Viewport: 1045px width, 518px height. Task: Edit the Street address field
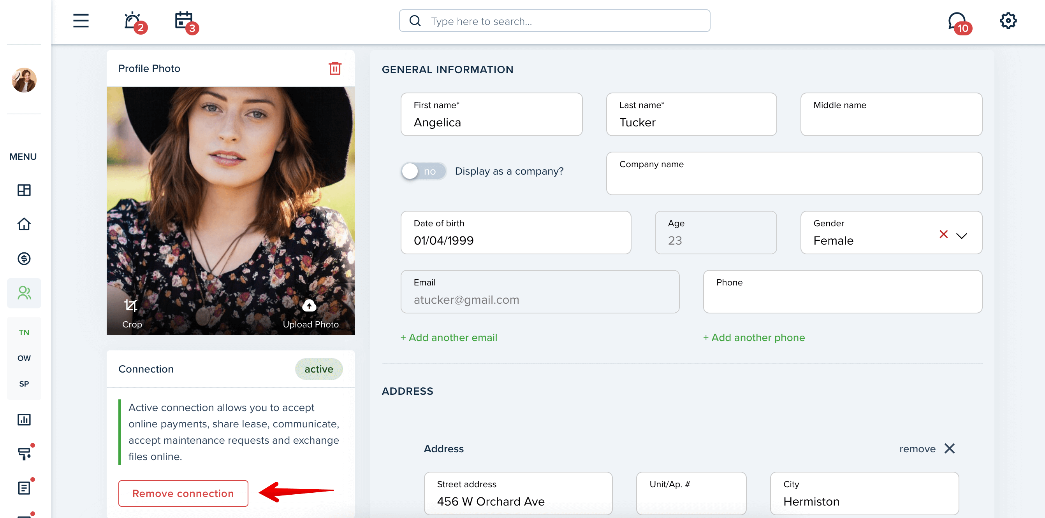(518, 493)
